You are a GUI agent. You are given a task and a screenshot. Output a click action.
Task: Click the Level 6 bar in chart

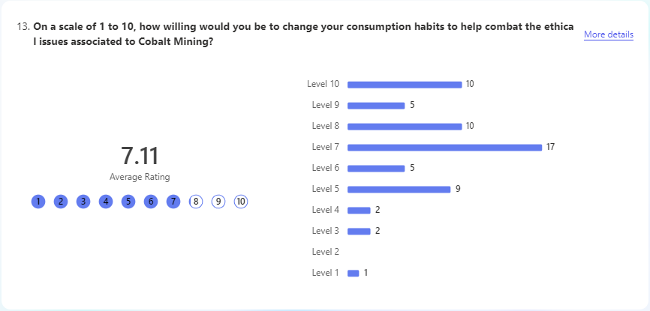click(376, 168)
